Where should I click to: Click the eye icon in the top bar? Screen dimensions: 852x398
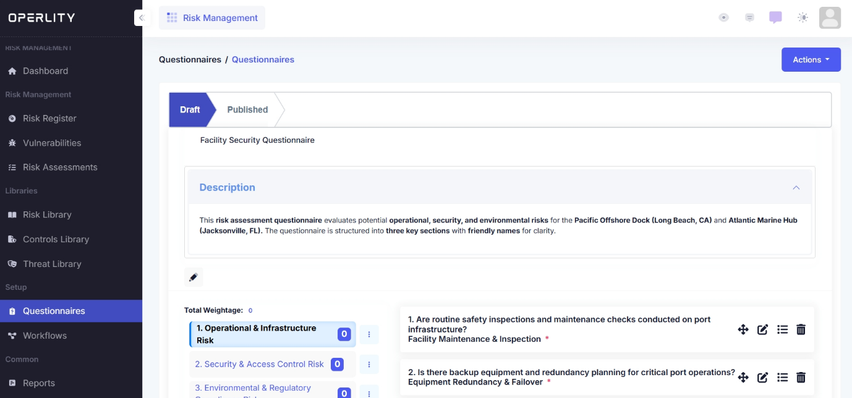(723, 17)
